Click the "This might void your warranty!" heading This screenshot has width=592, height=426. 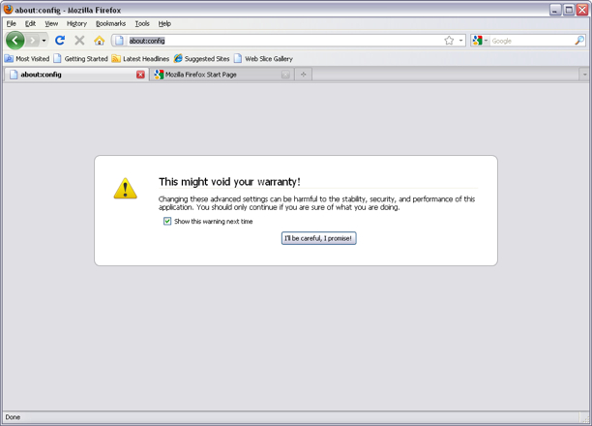pyautogui.click(x=229, y=182)
